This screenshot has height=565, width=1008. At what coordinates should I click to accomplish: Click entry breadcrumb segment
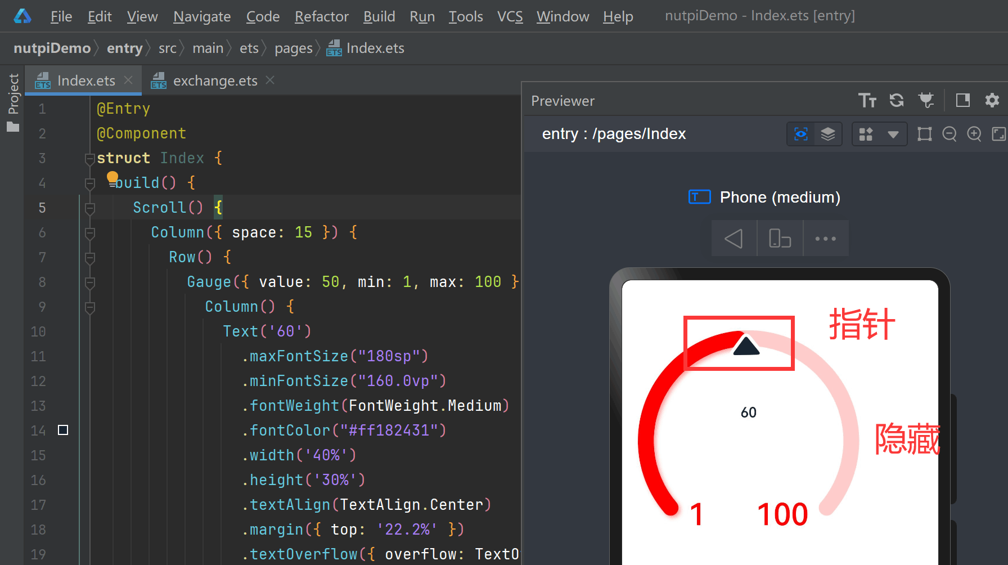[124, 48]
